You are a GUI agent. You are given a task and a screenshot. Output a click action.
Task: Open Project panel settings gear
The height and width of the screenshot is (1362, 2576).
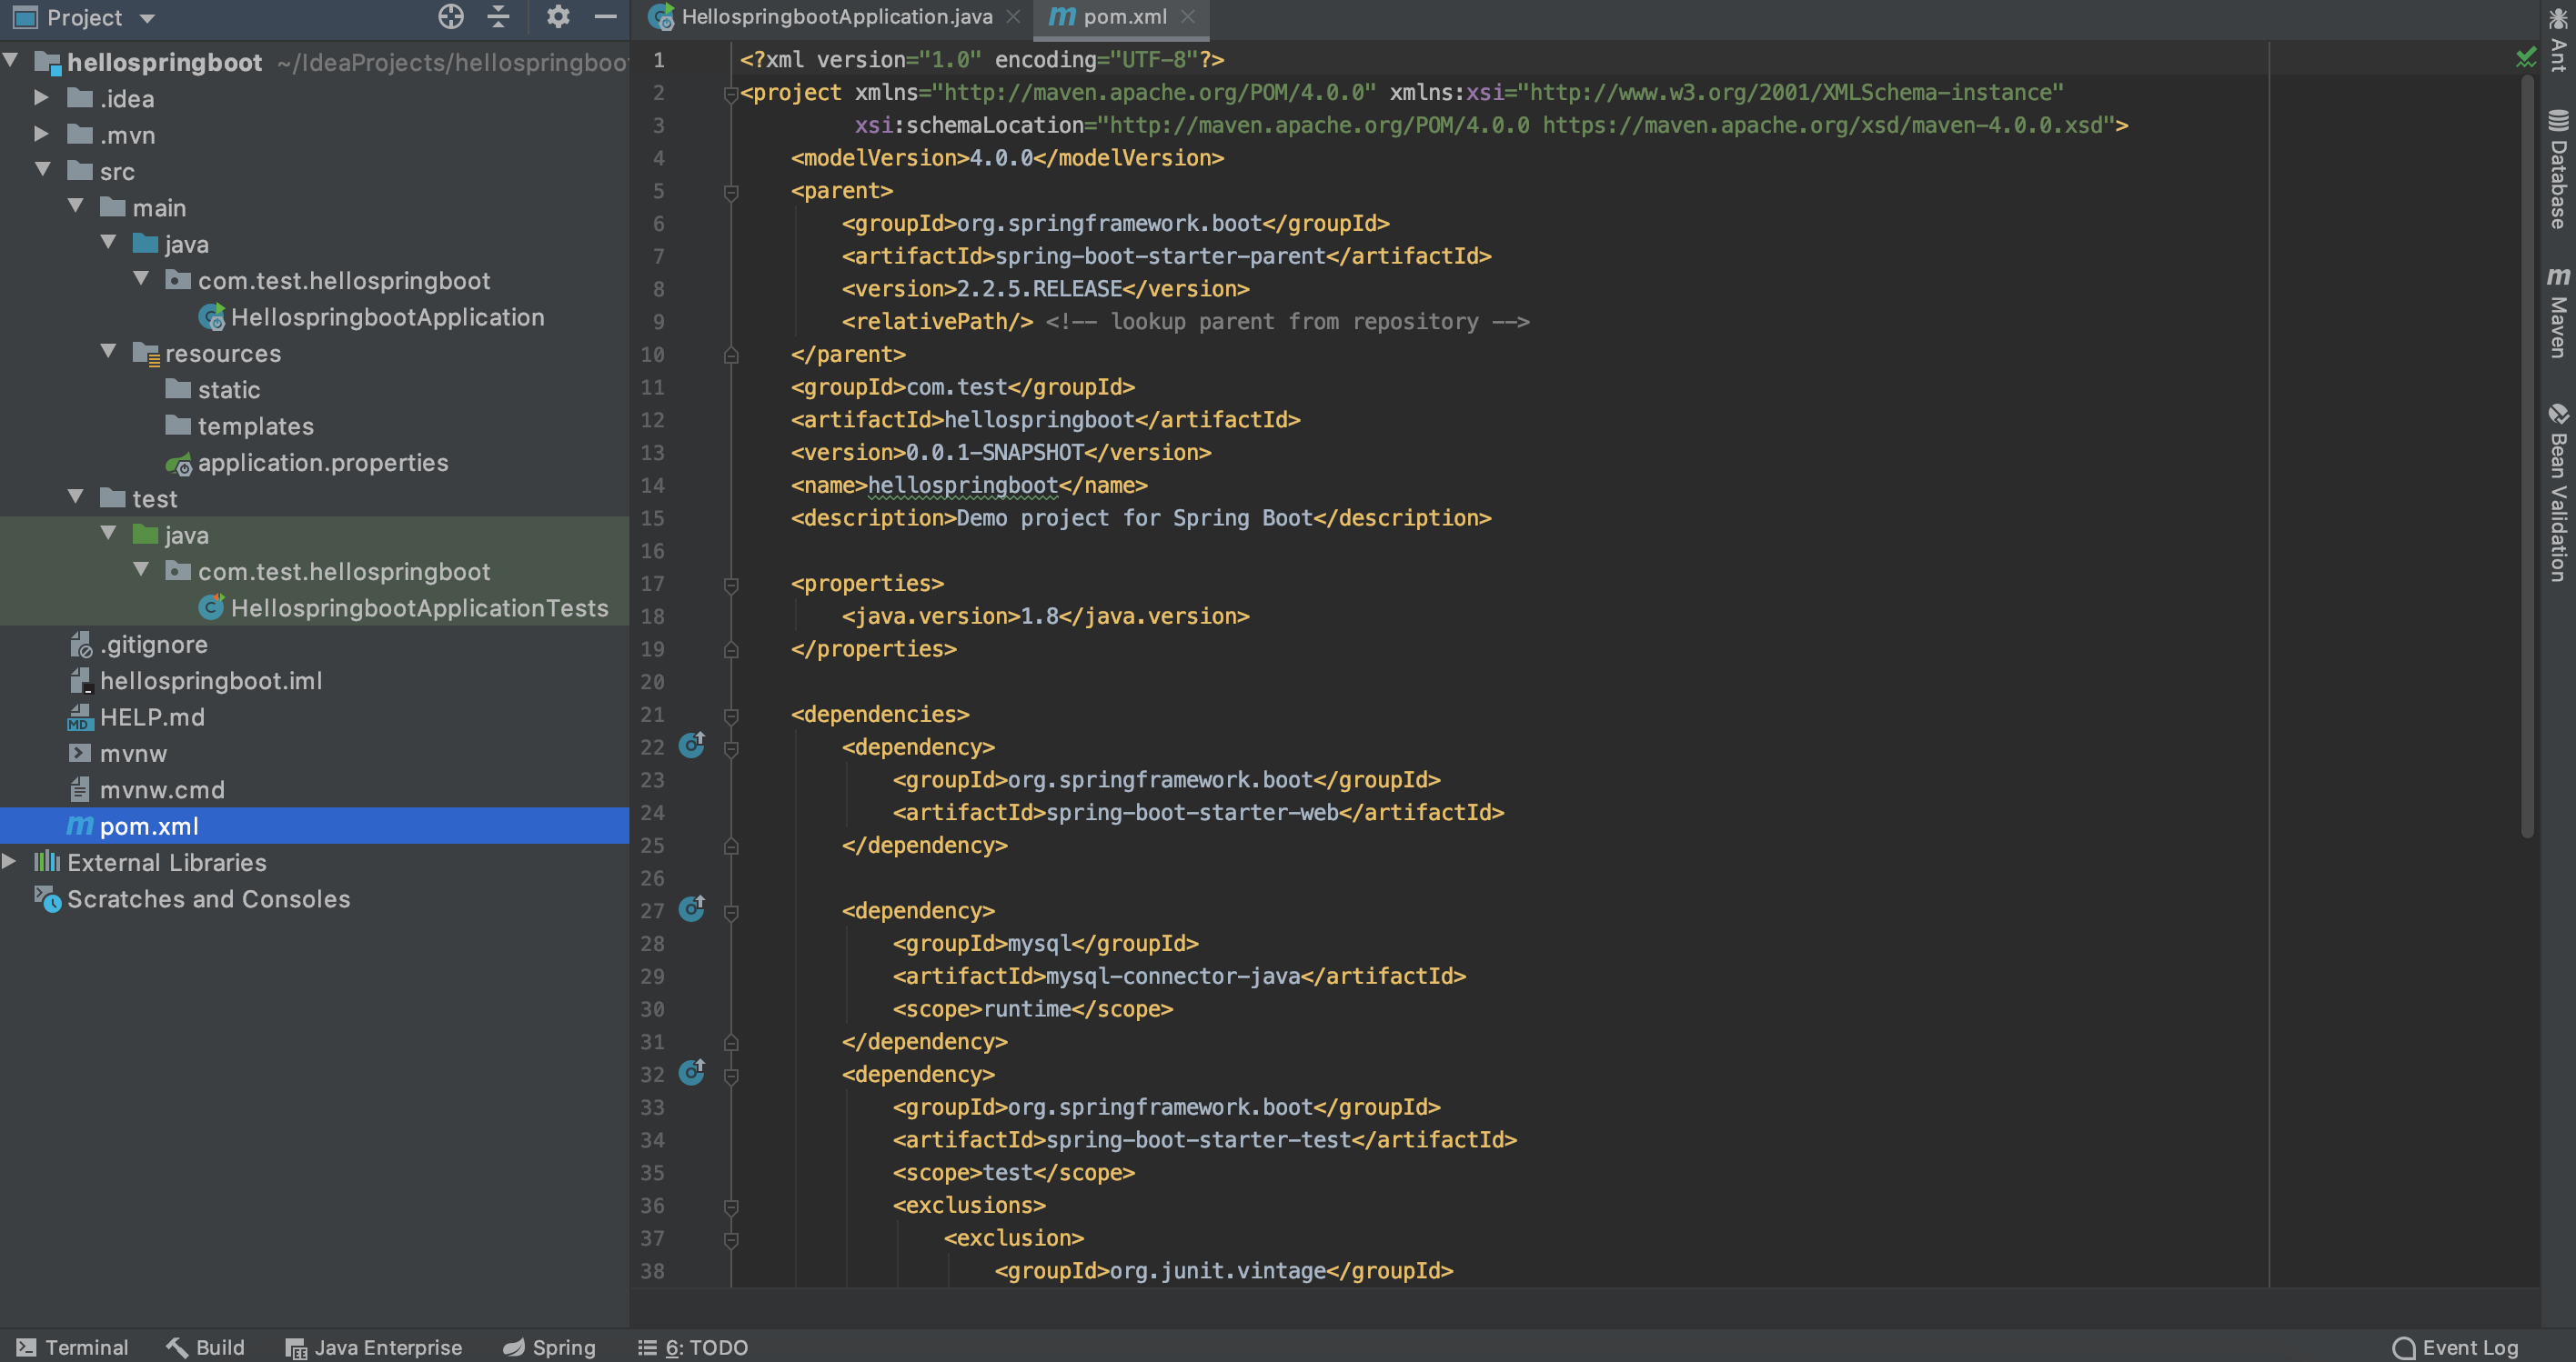558,17
